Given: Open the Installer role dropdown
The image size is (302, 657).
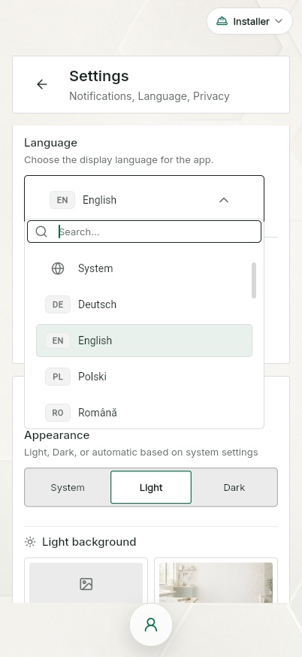Looking at the screenshot, I should 249,21.
